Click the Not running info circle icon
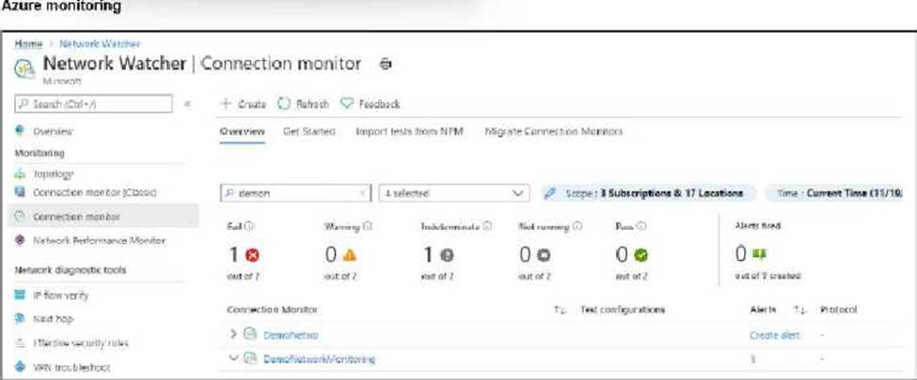This screenshot has width=917, height=380. click(x=577, y=226)
